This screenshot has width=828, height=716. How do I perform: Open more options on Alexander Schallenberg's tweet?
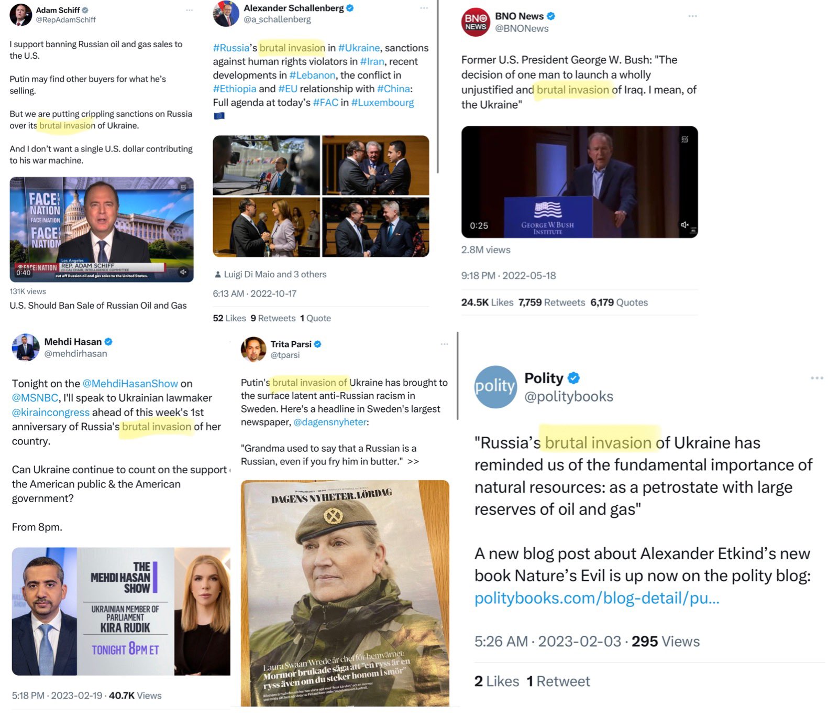tap(424, 8)
